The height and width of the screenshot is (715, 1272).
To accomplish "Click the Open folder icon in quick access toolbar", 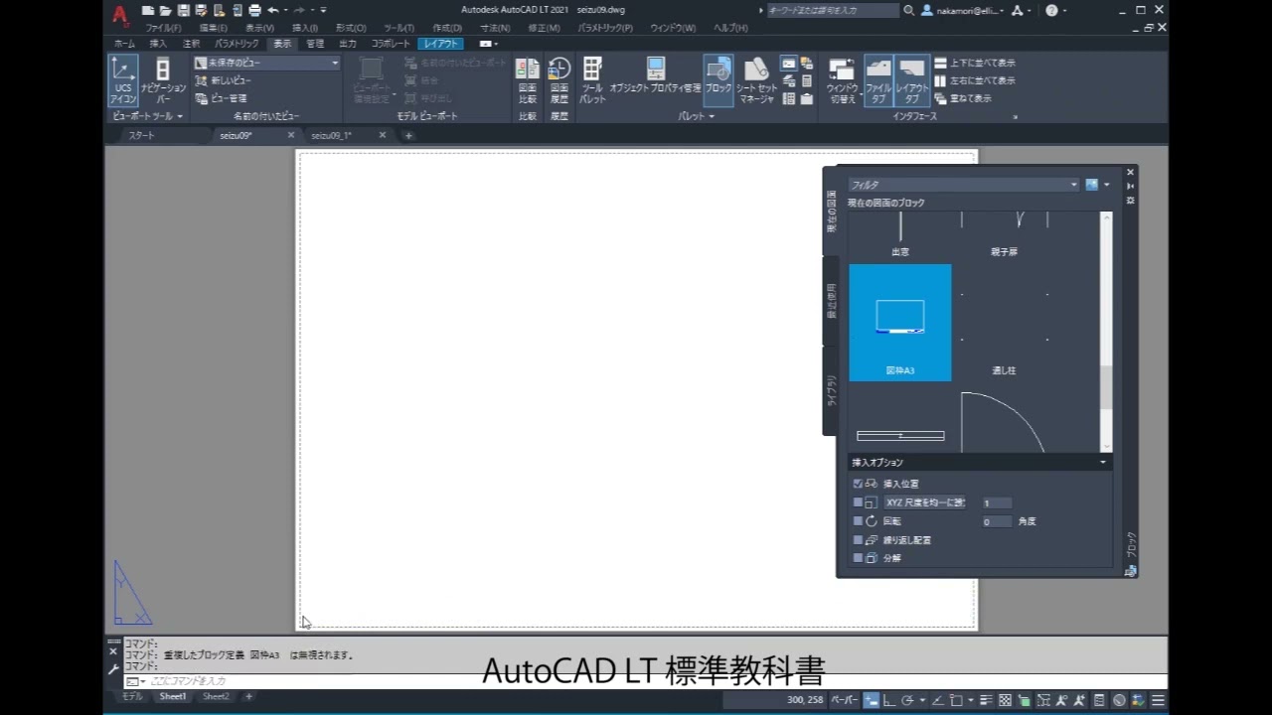I will pos(166,10).
